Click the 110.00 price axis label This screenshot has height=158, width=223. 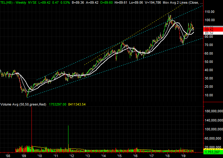(x=210, y=12)
